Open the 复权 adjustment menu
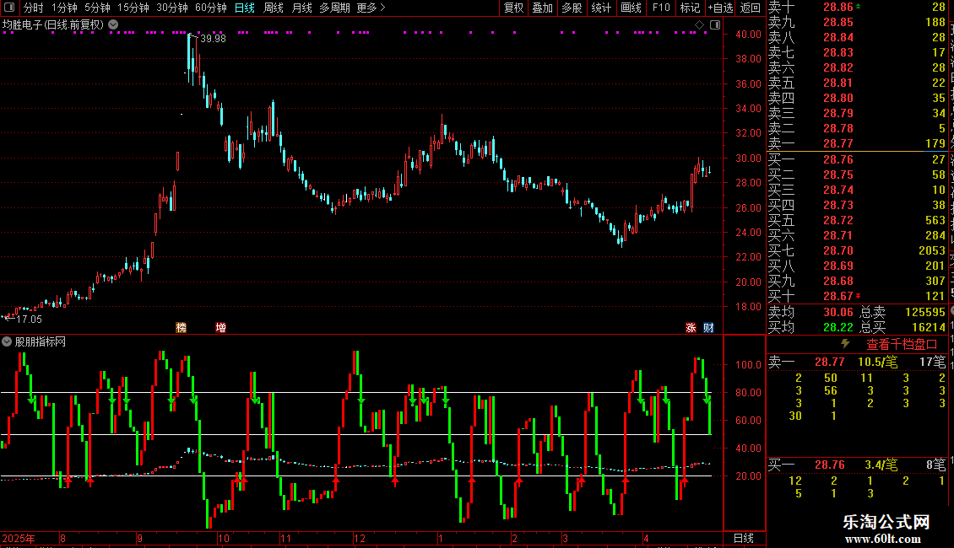The image size is (954, 548). [513, 8]
